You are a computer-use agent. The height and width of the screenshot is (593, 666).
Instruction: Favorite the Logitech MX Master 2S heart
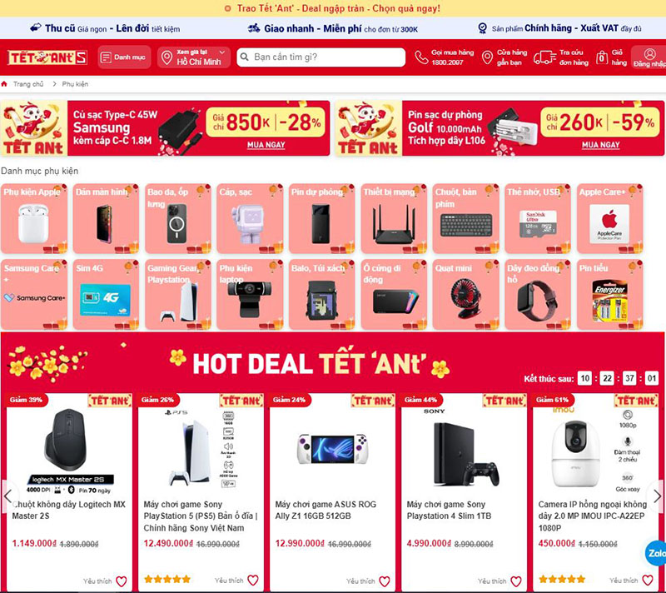[x=122, y=581]
